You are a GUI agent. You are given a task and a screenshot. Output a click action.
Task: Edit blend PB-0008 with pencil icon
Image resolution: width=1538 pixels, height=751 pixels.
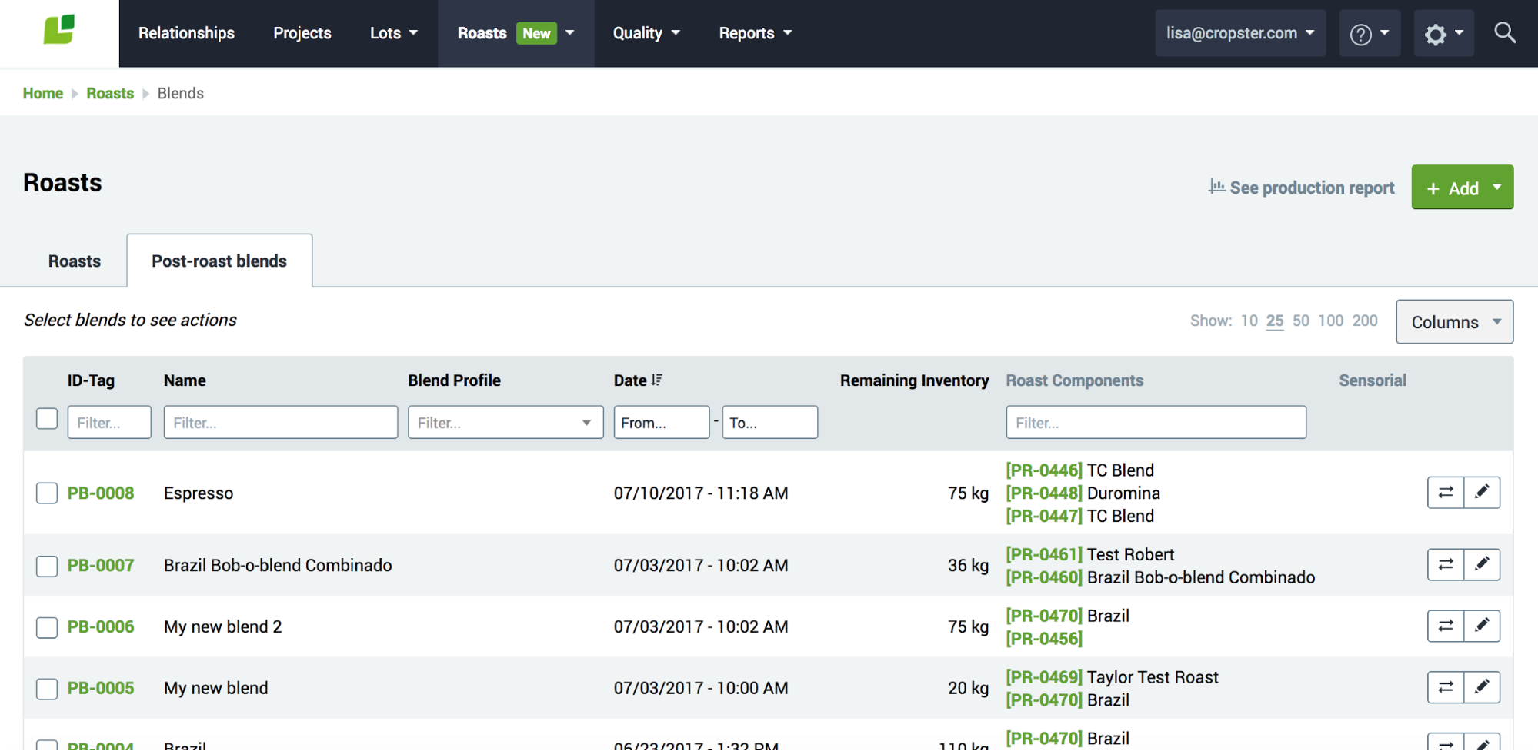(x=1482, y=493)
